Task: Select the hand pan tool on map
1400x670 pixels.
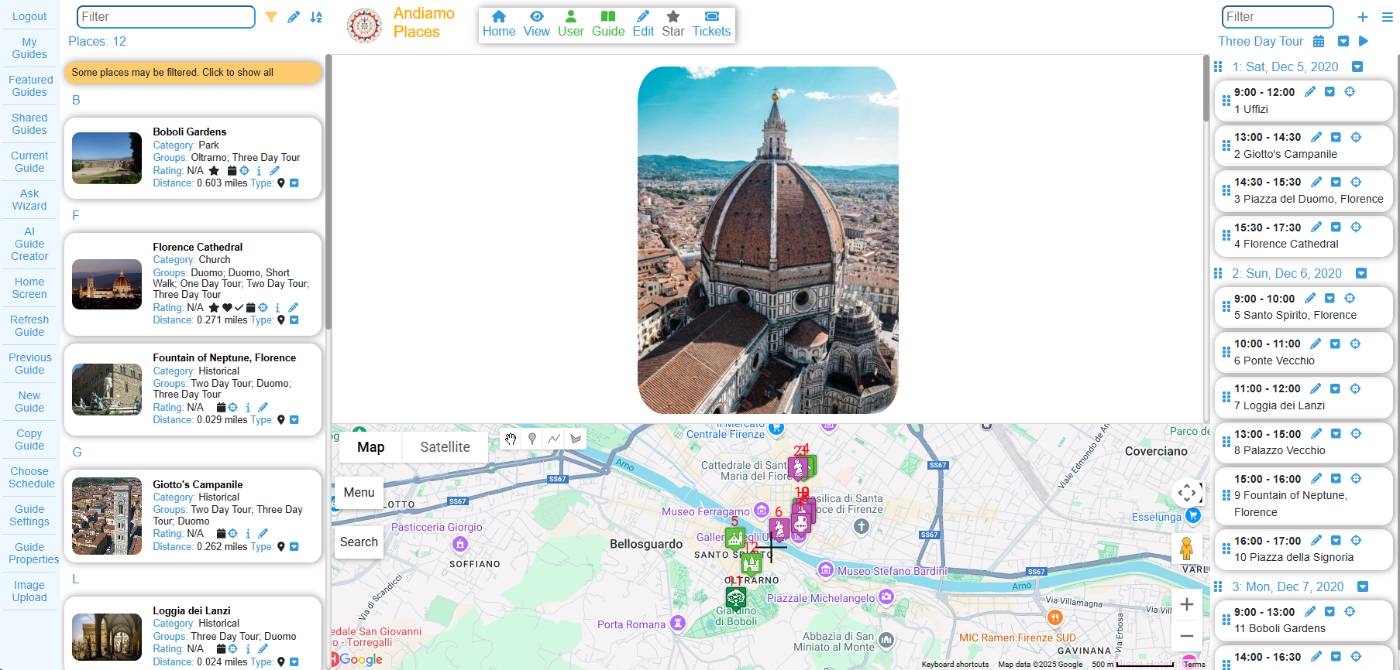Action: click(511, 439)
